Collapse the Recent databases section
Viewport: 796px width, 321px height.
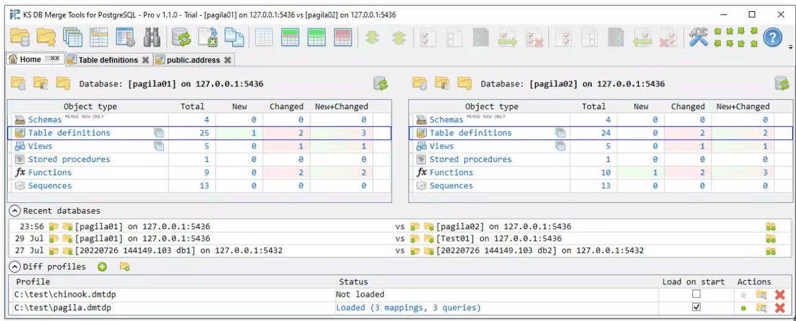pos(15,210)
